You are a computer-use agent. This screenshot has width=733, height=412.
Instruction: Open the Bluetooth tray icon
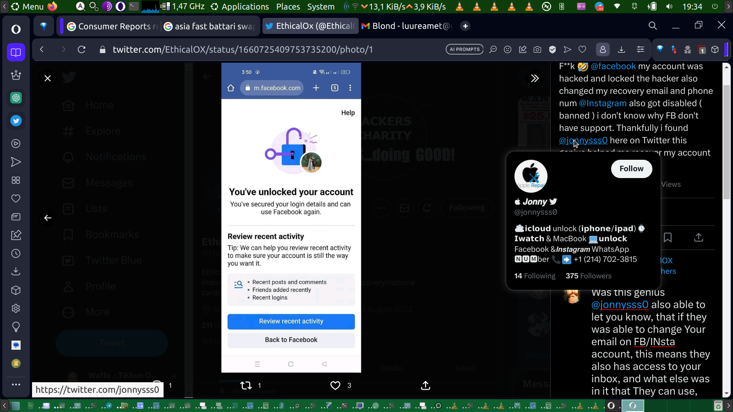click(562, 6)
